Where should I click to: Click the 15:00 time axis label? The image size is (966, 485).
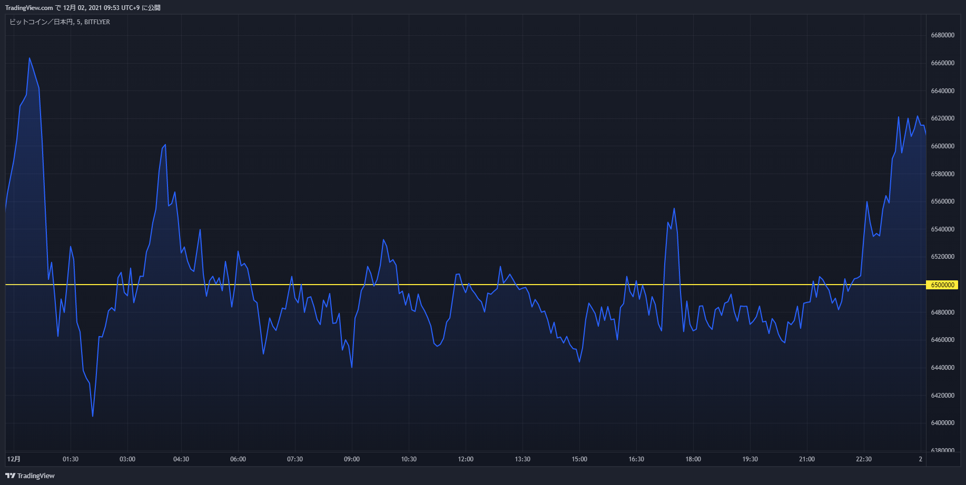[x=579, y=459]
